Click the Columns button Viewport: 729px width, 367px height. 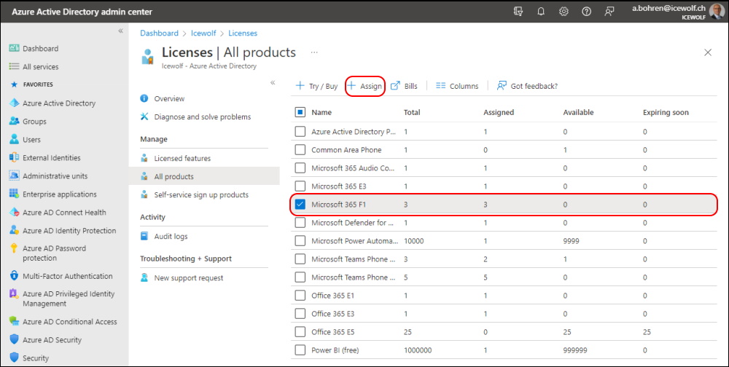point(457,86)
